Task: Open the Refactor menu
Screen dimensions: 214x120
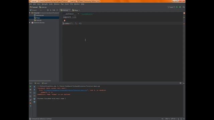Action: point(57,4)
